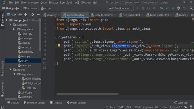
Task: Click Git rollback undo icon
Action: click(184, 8)
